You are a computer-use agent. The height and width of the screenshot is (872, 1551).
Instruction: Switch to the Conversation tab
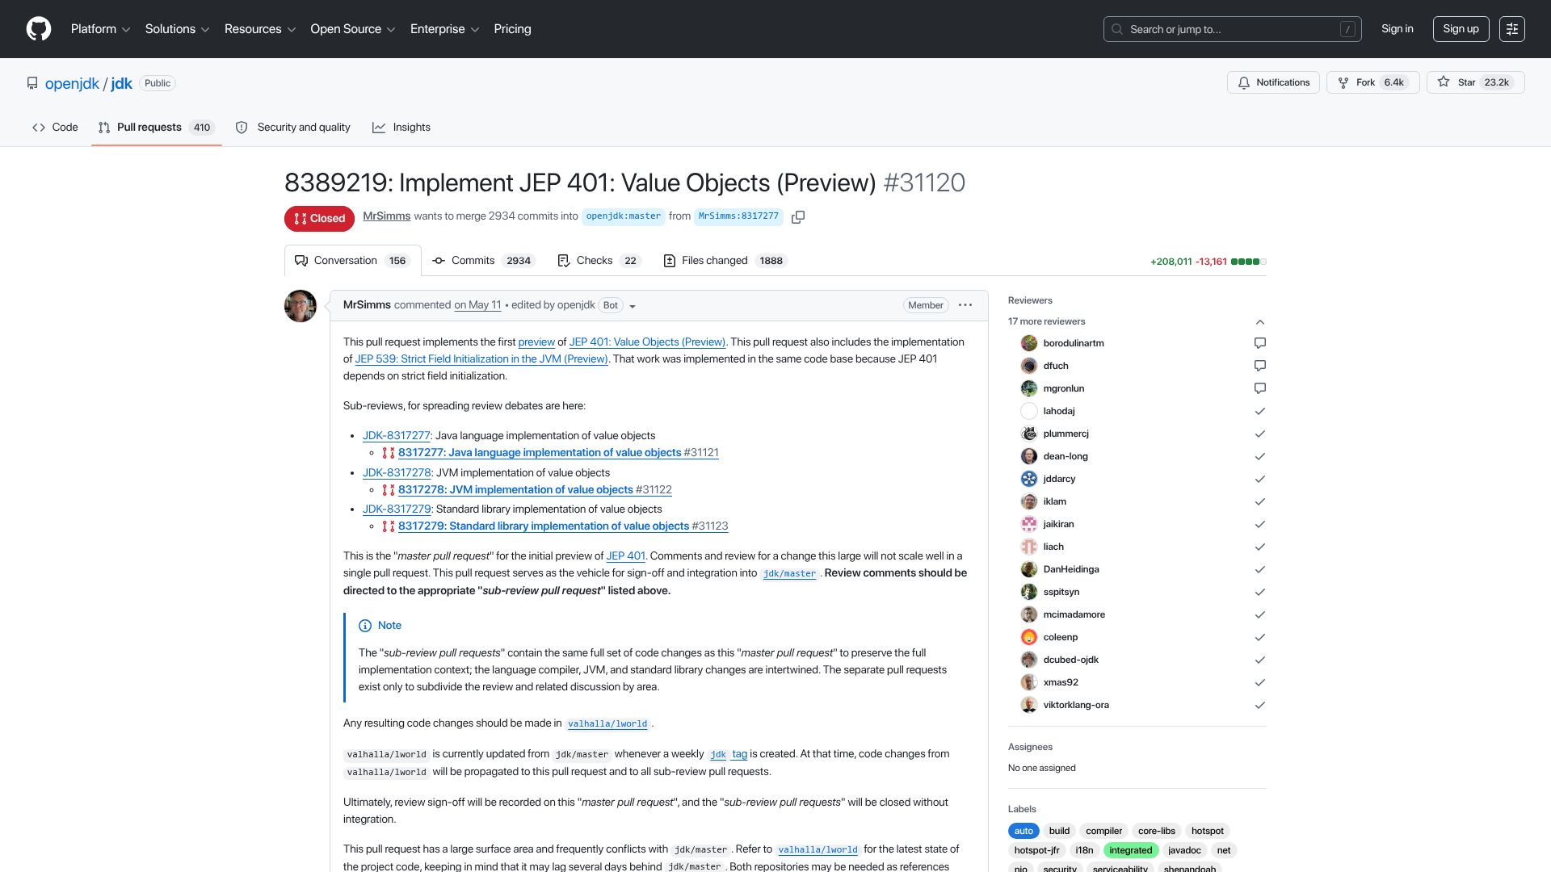pyautogui.click(x=353, y=261)
